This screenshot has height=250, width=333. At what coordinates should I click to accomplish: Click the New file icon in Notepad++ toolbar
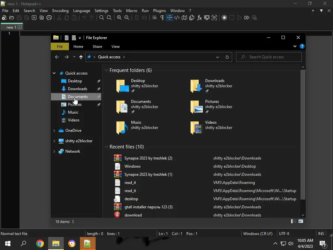tap(4, 18)
